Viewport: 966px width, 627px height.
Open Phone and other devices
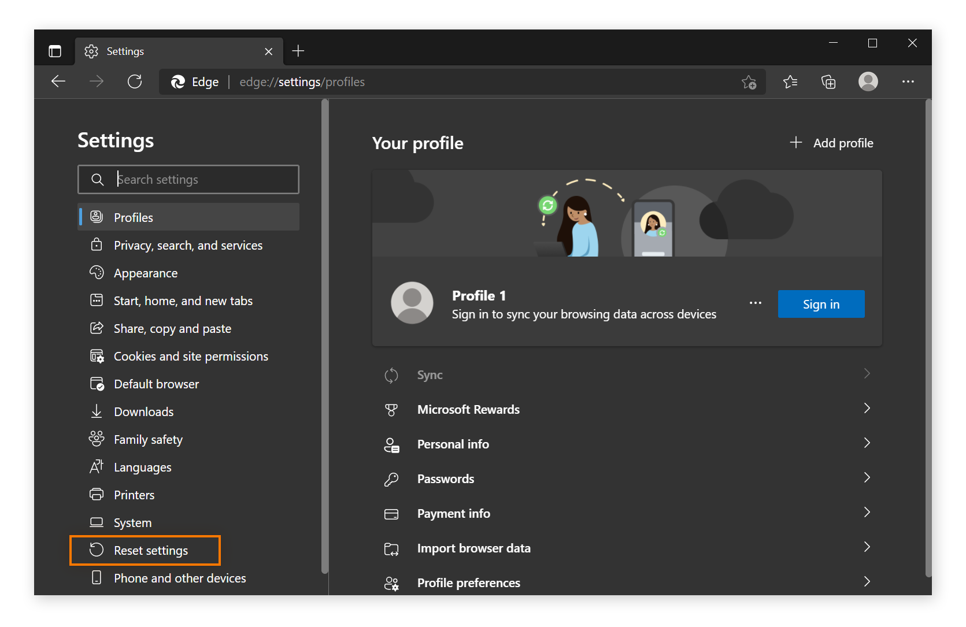[188, 578]
